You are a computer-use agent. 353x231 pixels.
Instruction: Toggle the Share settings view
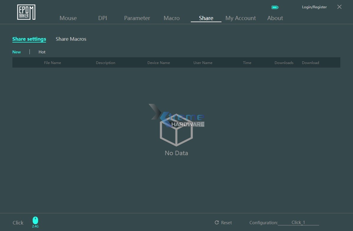point(29,39)
